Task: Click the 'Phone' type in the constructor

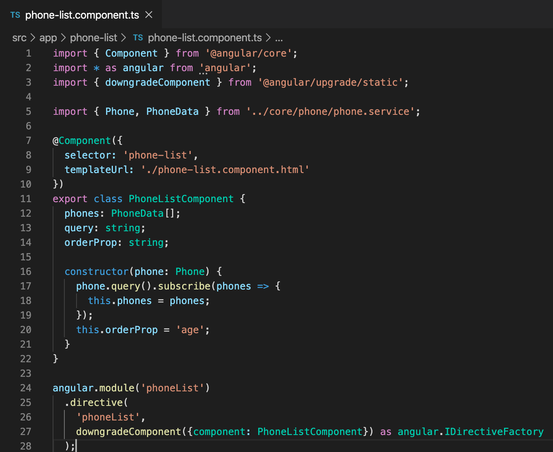Action: (190, 272)
